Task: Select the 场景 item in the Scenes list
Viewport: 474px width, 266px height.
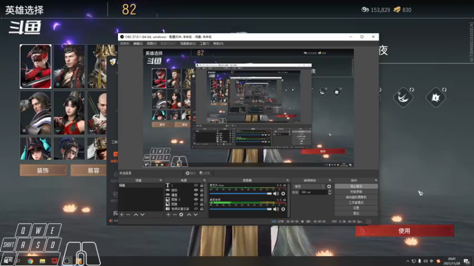Action: point(140,186)
